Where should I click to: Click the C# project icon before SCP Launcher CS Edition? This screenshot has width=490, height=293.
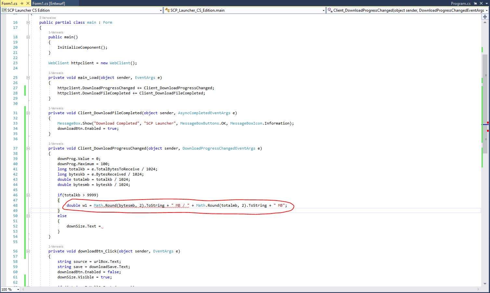coord(4,10)
